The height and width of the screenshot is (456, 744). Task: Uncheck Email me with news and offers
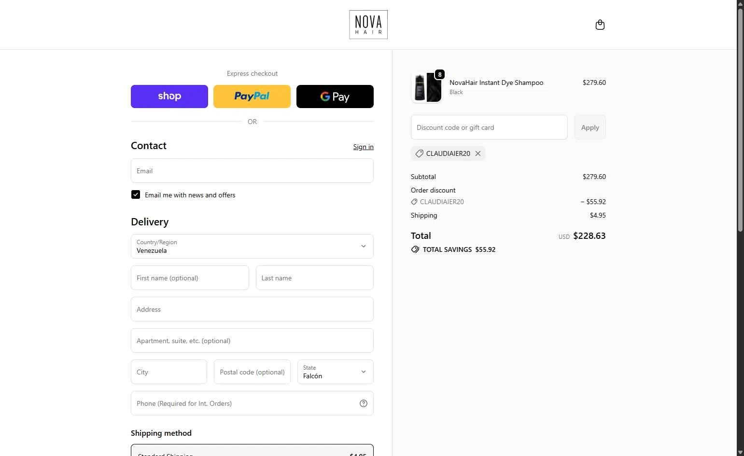(x=136, y=194)
